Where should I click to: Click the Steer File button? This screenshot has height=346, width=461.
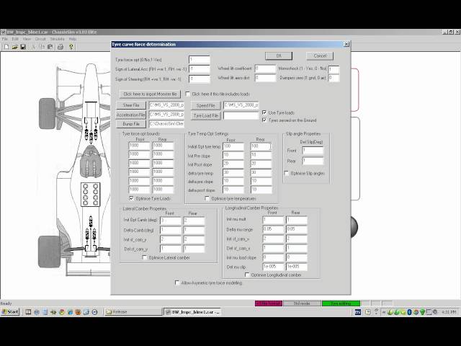click(131, 105)
